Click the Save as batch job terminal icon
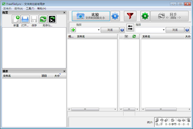Viewport: 193px width, 129px height. click(x=52, y=19)
